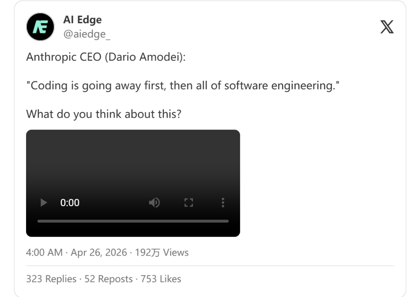Click the AI Edge profile avatar
The height and width of the screenshot is (297, 411).
tap(40, 27)
